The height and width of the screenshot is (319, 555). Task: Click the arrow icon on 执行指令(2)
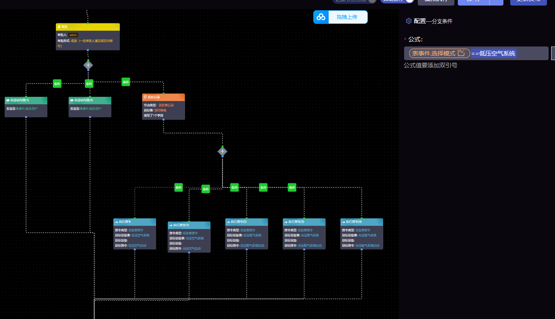pos(228,222)
